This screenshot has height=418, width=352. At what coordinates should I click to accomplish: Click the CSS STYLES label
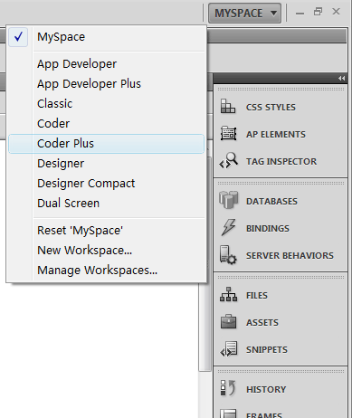[271, 107]
